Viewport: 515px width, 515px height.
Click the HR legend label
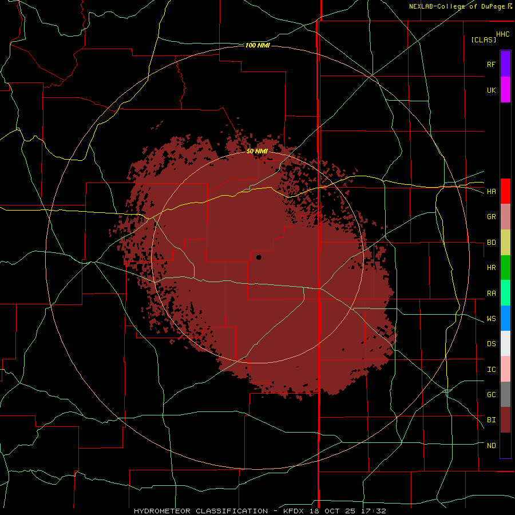tap(491, 268)
